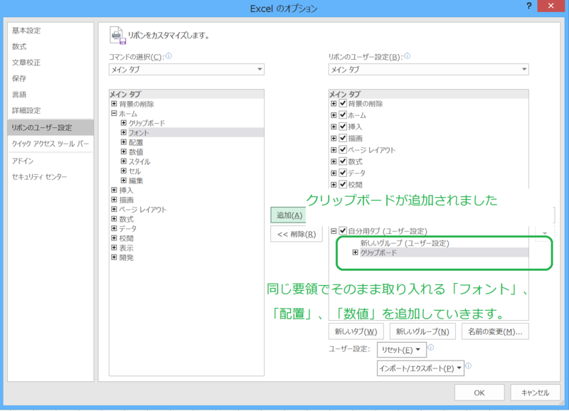Expand 配置 group in left tree

tap(124, 142)
